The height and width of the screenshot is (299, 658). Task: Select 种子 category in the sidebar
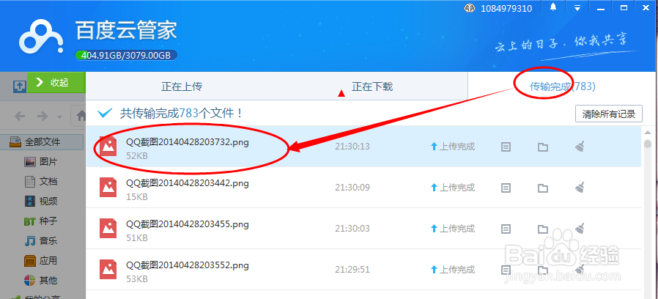pyautogui.click(x=42, y=221)
